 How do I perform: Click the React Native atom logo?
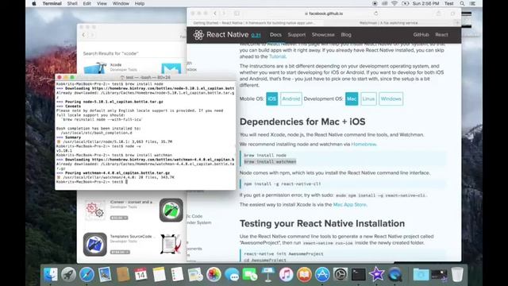click(198, 35)
